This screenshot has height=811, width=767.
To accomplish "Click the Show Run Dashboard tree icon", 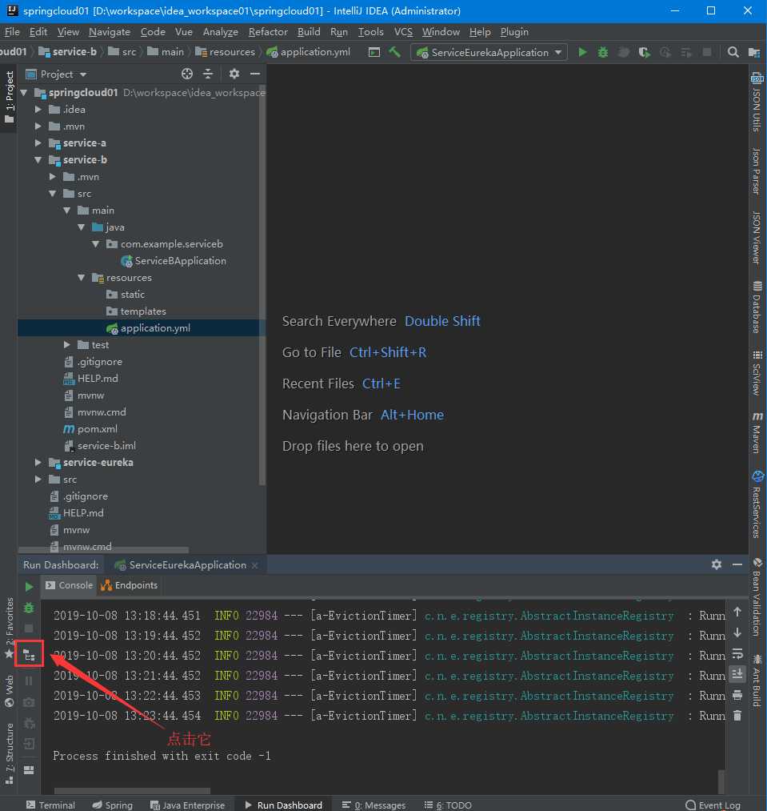I will coord(29,655).
